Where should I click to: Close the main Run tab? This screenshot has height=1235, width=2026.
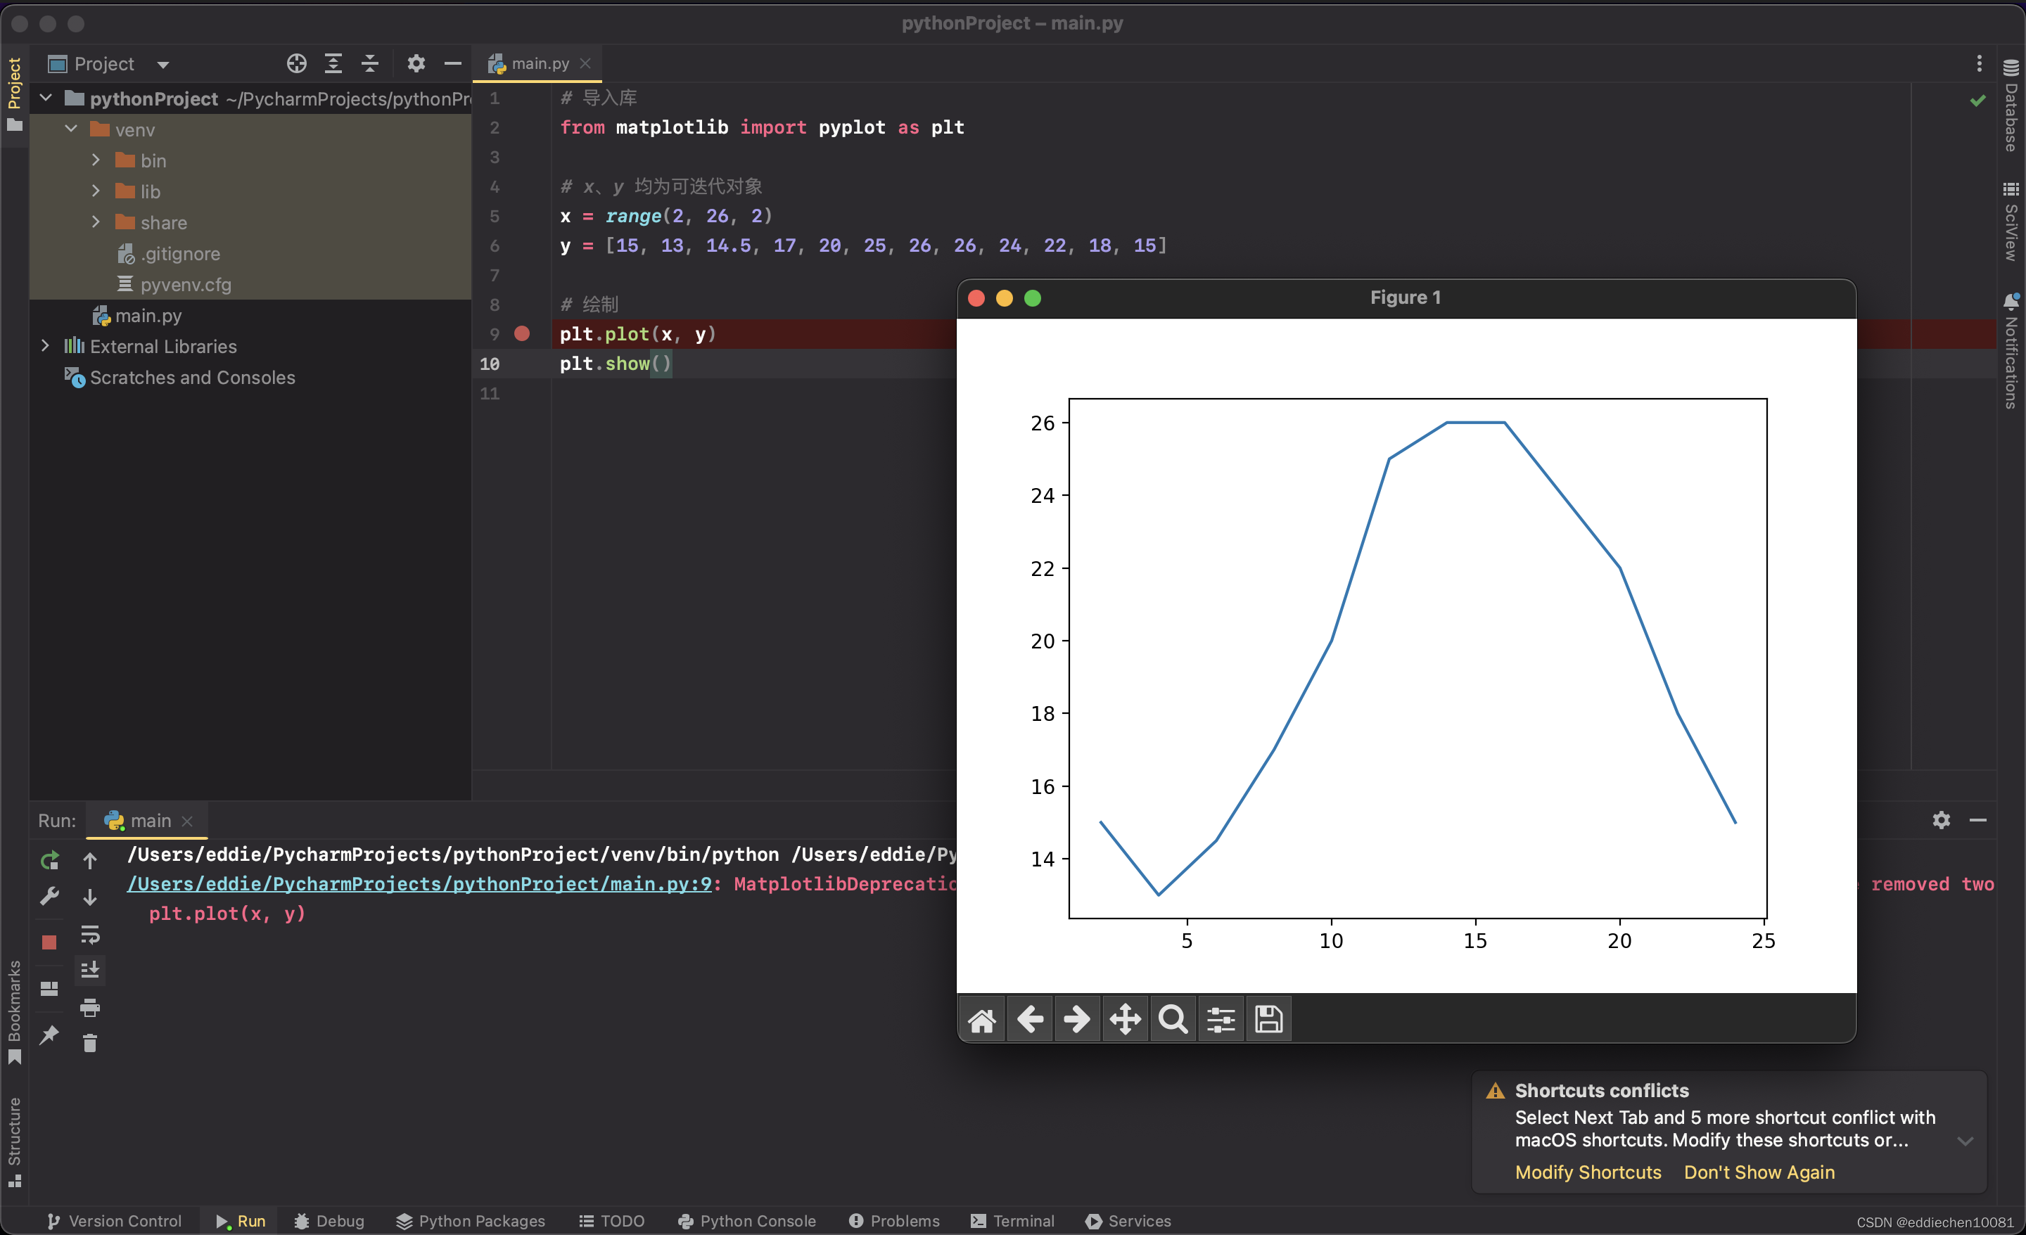(x=187, y=821)
